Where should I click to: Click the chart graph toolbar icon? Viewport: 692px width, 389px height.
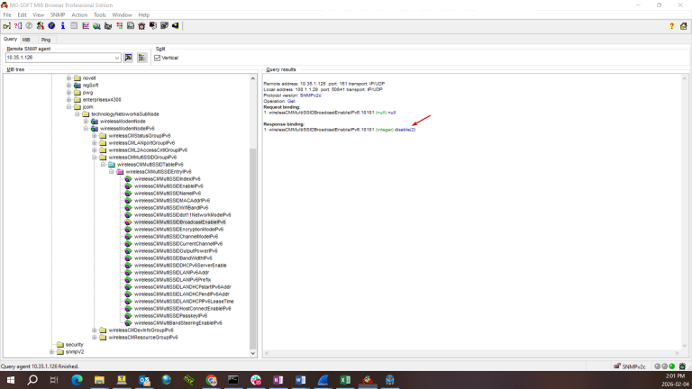[x=86, y=26]
